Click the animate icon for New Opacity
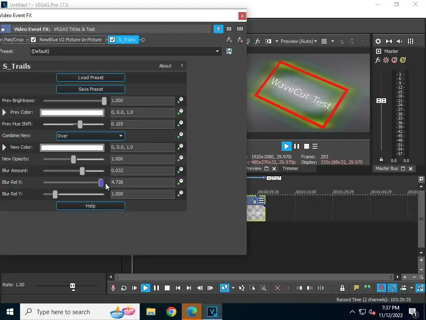426x320 pixels. coord(180,159)
